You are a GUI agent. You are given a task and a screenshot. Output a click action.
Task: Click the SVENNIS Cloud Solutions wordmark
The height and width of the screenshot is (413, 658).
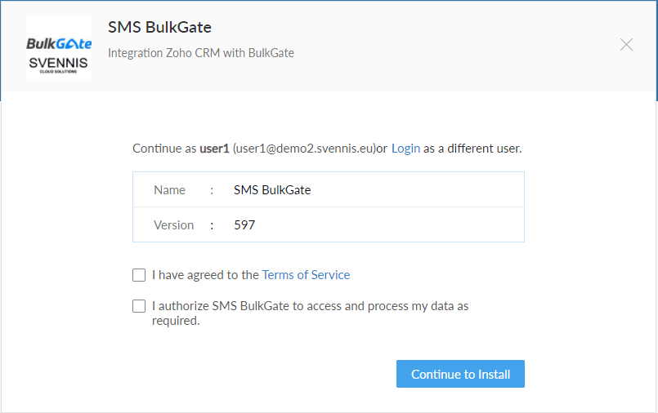pyautogui.click(x=58, y=65)
